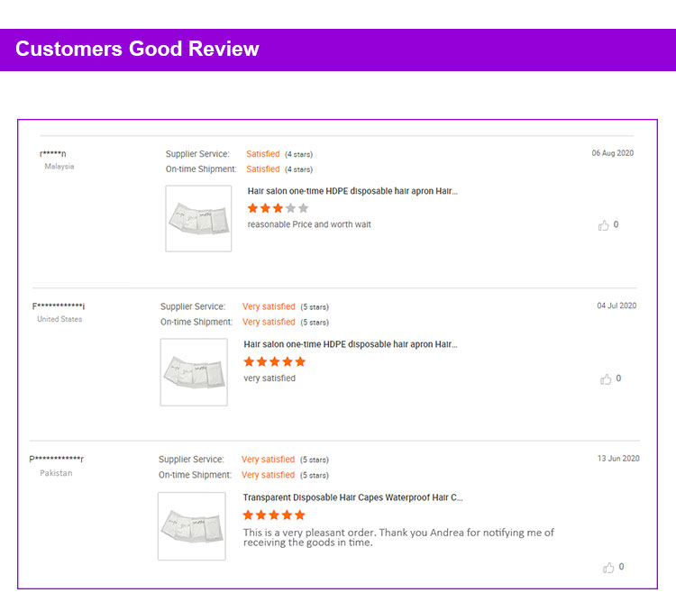Click thumbs-up on the United States review
Screen dimensions: 676x611
coord(606,379)
